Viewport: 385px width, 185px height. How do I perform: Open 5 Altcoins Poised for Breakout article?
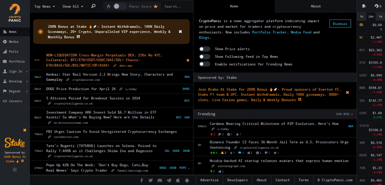pos(93,98)
